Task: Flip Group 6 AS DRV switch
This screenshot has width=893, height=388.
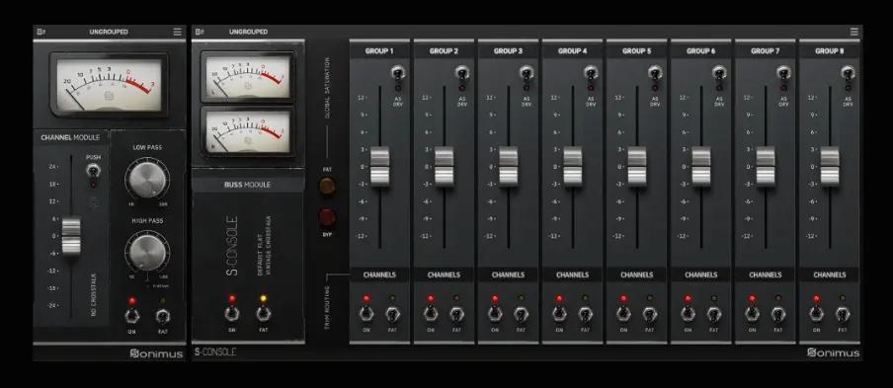Action: click(x=719, y=73)
